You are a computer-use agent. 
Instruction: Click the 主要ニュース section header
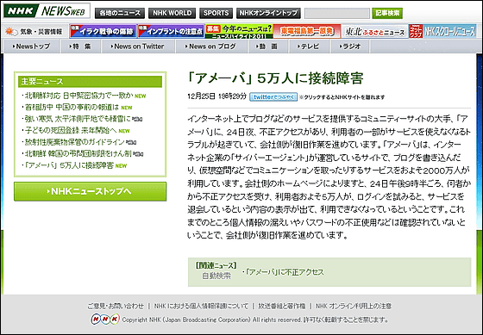click(90, 82)
